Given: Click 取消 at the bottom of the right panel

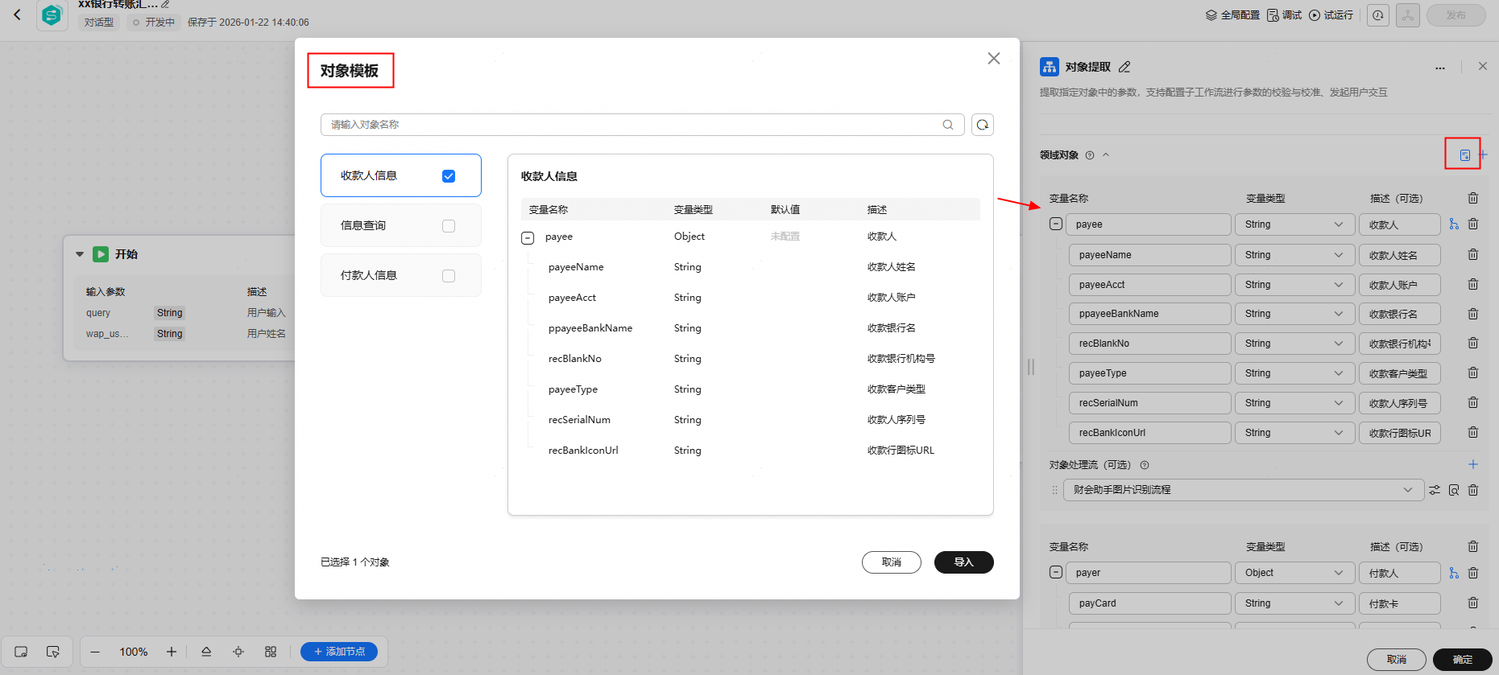Looking at the screenshot, I should (x=1396, y=660).
